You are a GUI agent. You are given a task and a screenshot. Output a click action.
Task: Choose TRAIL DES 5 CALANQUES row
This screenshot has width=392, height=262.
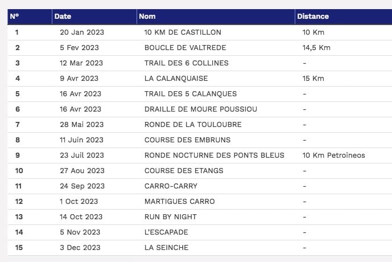[200, 94]
